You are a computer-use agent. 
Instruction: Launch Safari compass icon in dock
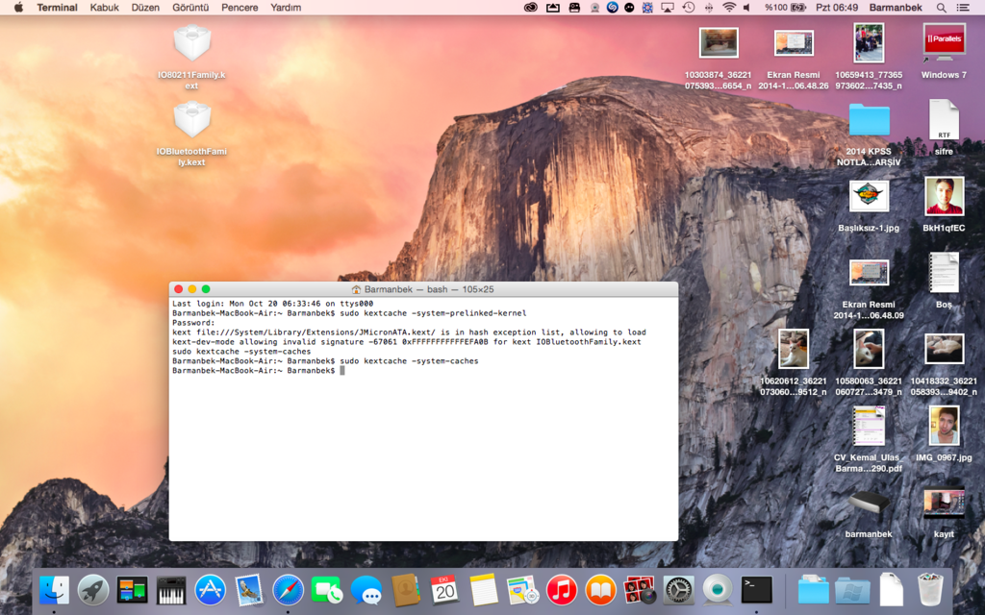(288, 591)
